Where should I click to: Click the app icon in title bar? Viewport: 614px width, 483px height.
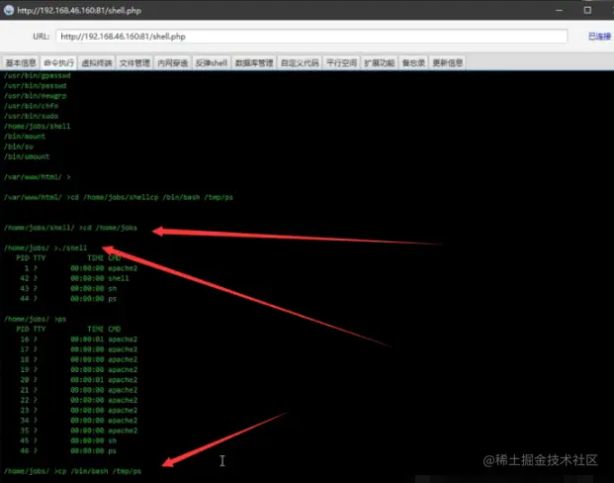tap(9, 10)
